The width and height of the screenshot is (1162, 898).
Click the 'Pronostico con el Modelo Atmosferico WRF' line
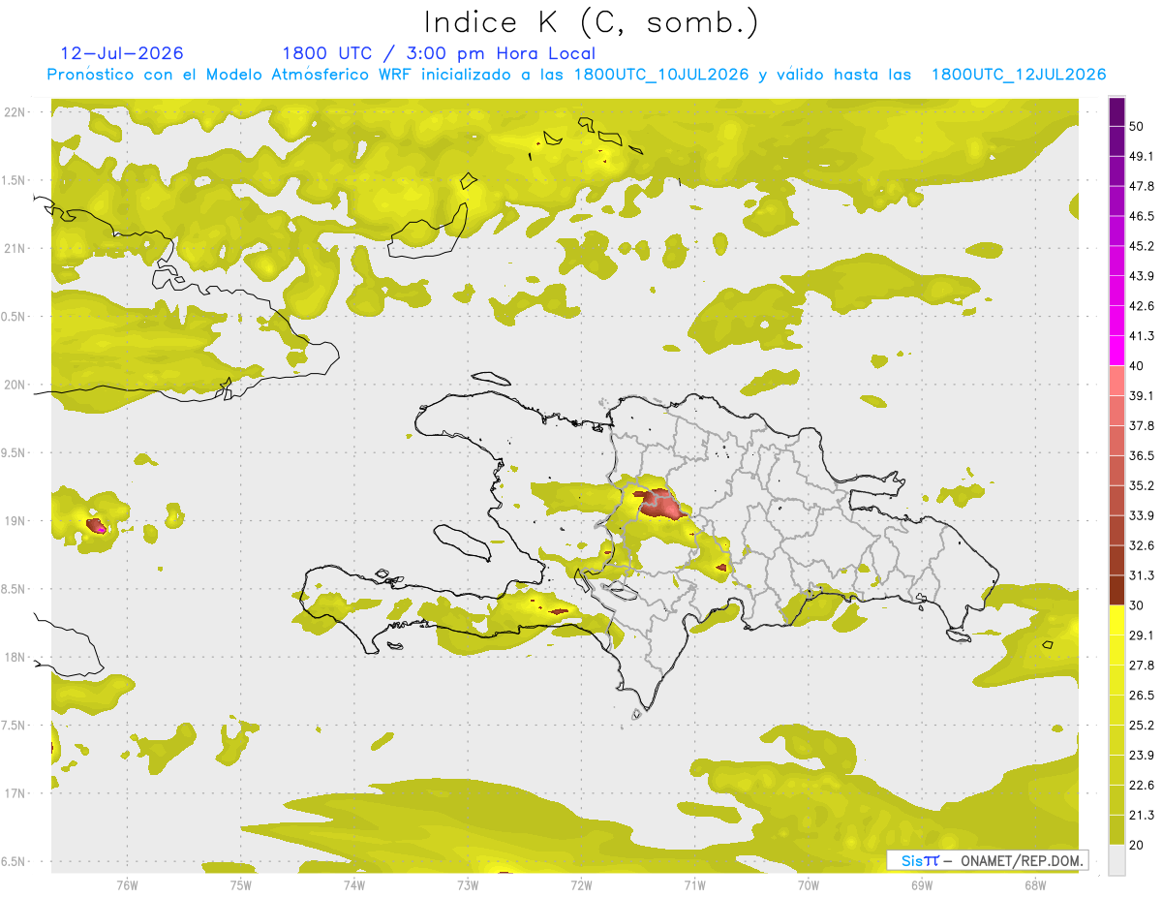(576, 75)
